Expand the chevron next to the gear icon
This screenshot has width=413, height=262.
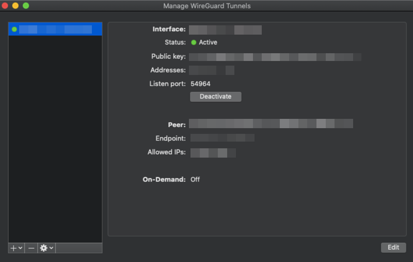(51, 248)
